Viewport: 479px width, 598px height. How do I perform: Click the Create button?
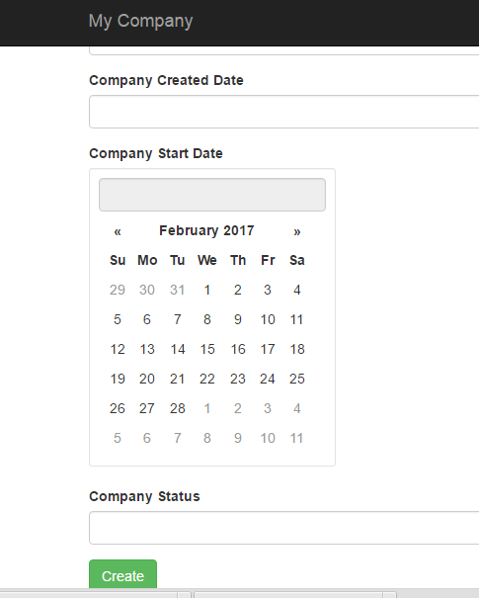click(x=123, y=575)
